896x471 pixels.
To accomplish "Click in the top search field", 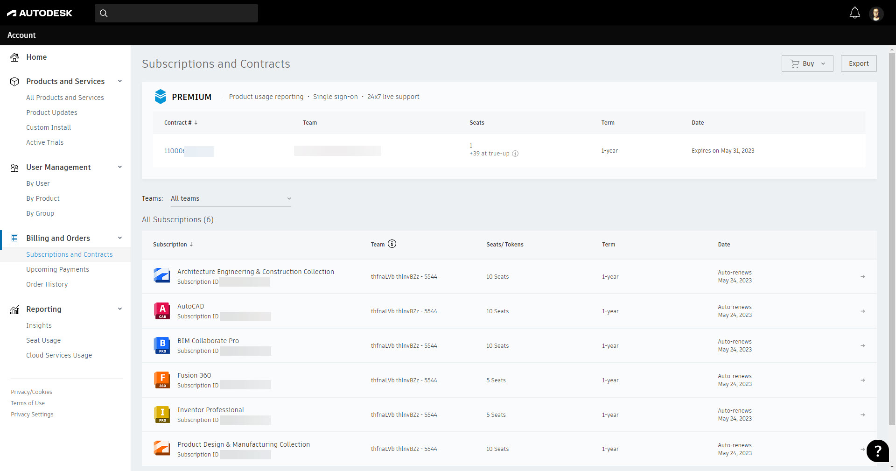I will pyautogui.click(x=176, y=13).
